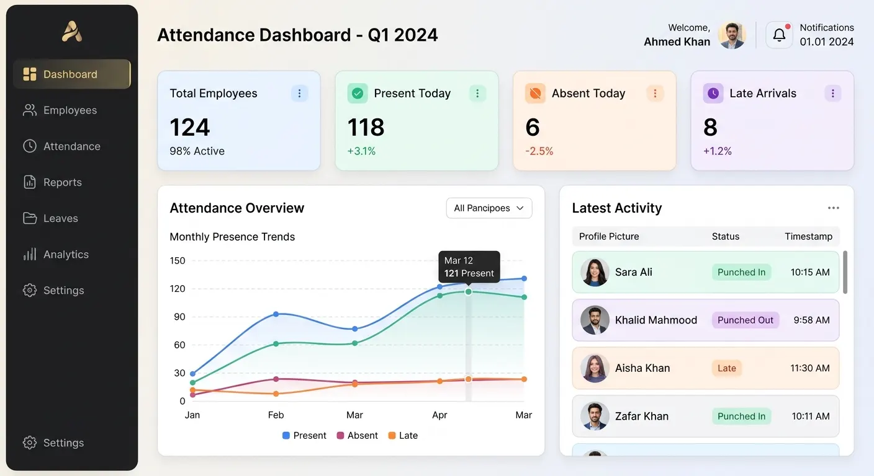This screenshot has height=476, width=874.
Task: Click the Punched Out badge for Khalid Mahmood
Action: [746, 320]
